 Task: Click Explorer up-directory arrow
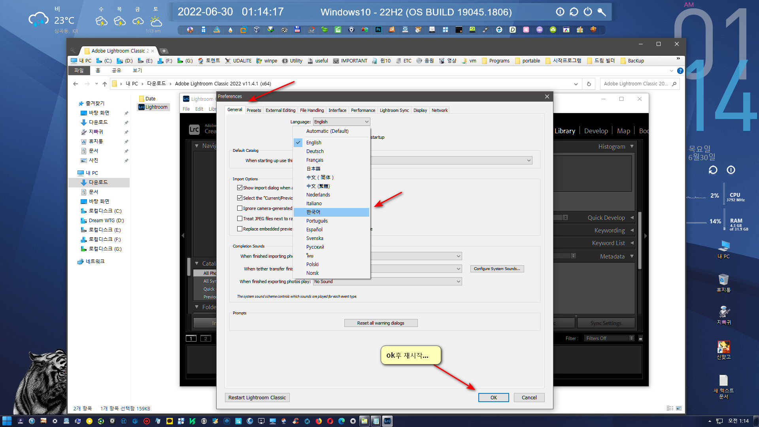pyautogui.click(x=104, y=84)
